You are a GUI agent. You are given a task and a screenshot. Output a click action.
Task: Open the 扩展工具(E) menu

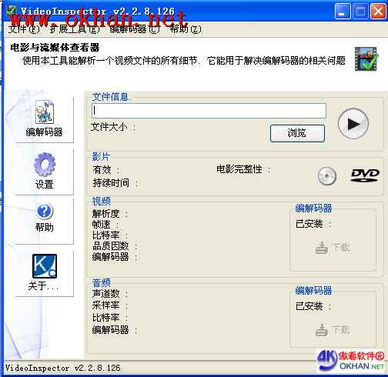click(x=75, y=29)
